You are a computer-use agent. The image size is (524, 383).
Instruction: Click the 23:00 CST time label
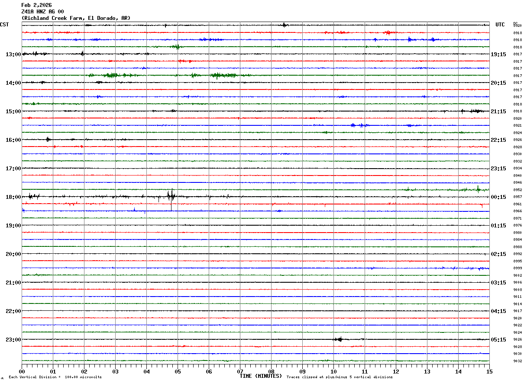(x=13, y=340)
